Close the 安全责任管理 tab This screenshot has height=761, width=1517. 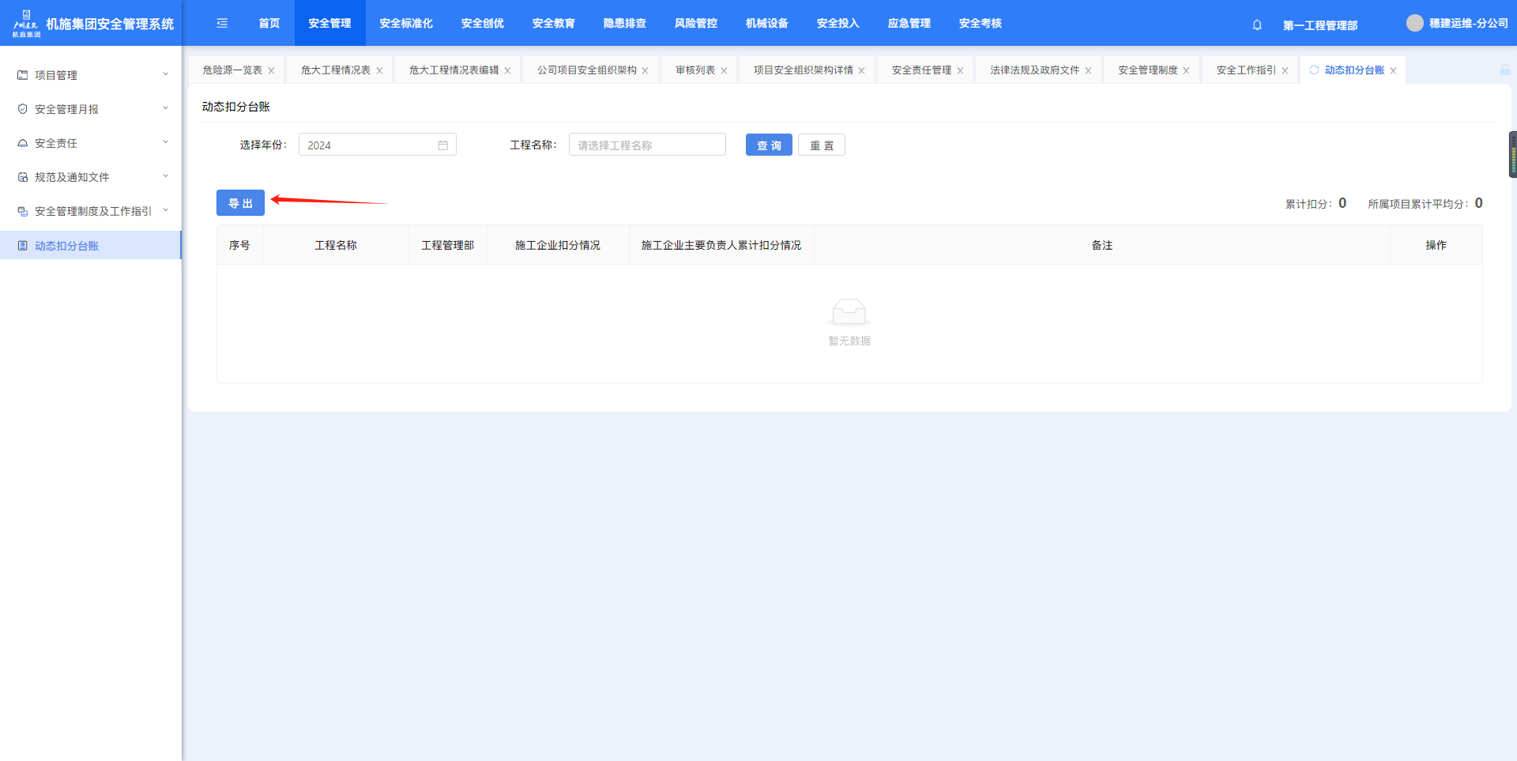[x=960, y=71]
